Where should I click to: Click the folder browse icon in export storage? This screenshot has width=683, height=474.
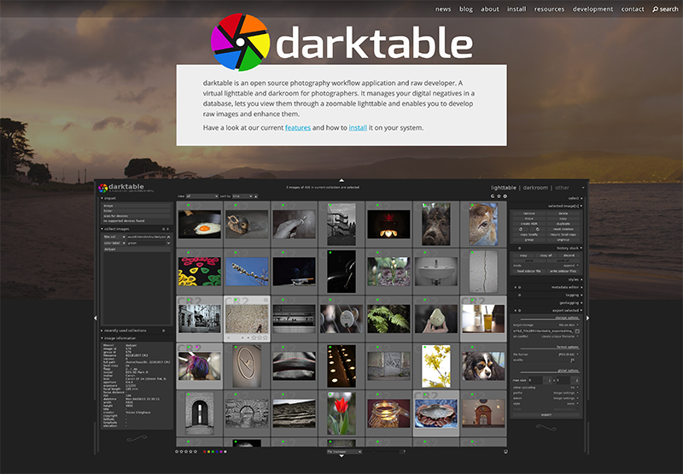[x=577, y=331]
